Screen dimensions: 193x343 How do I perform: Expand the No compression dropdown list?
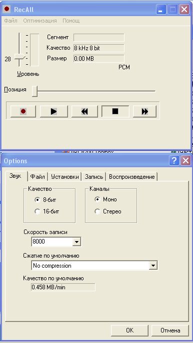point(153,266)
